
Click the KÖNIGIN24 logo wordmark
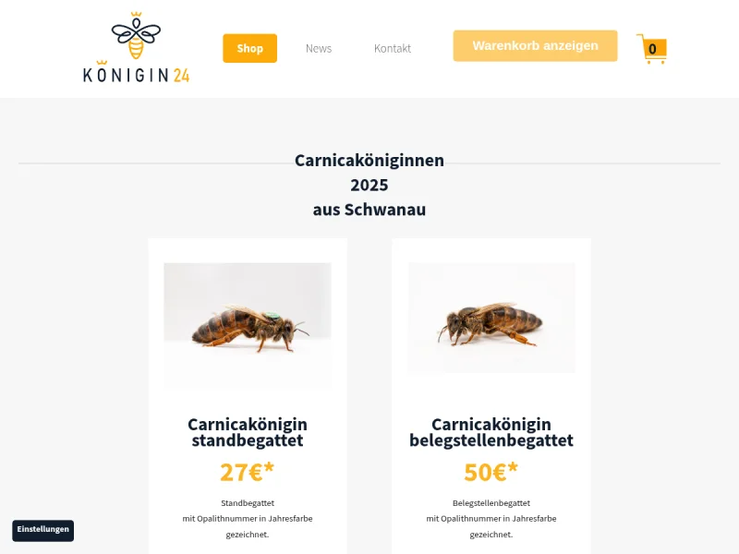tap(136, 75)
